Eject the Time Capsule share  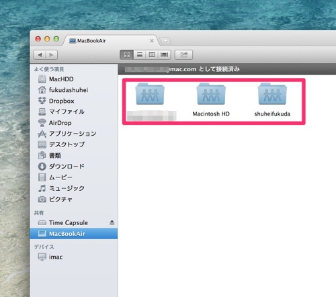pyautogui.click(x=112, y=222)
